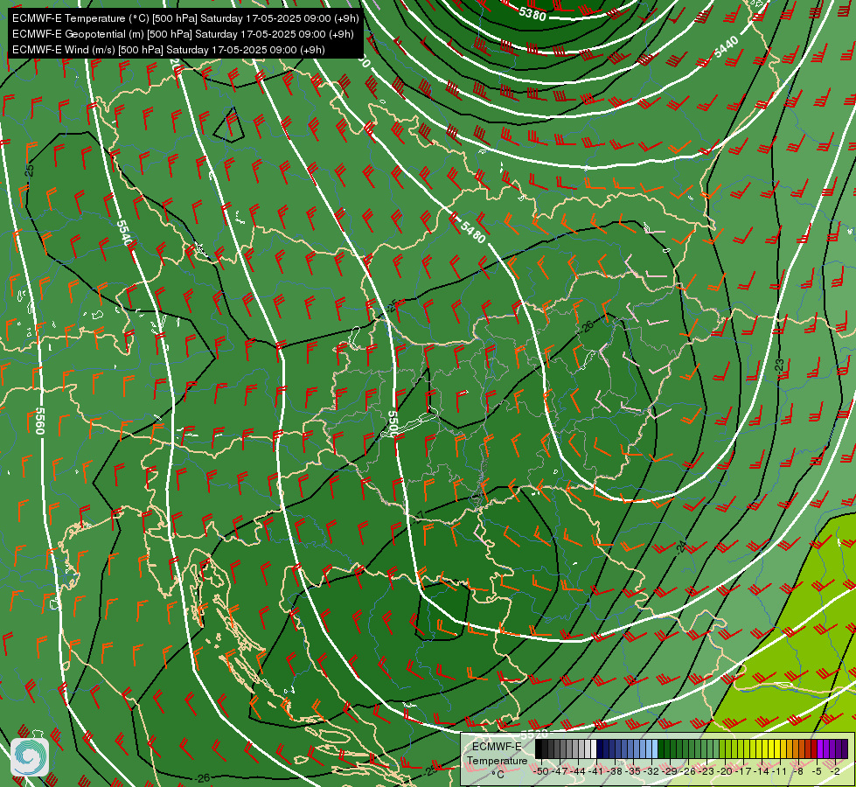
Task: Click the -47 tick label in the legend
Action: 560,772
